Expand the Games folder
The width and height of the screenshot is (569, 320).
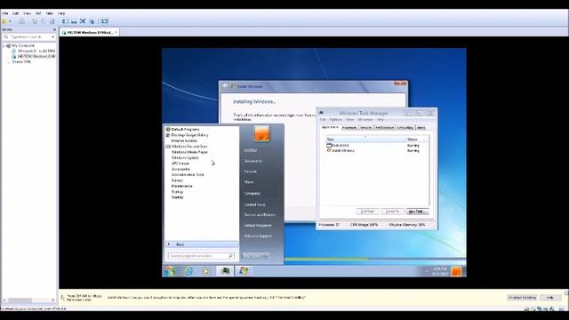click(177, 180)
